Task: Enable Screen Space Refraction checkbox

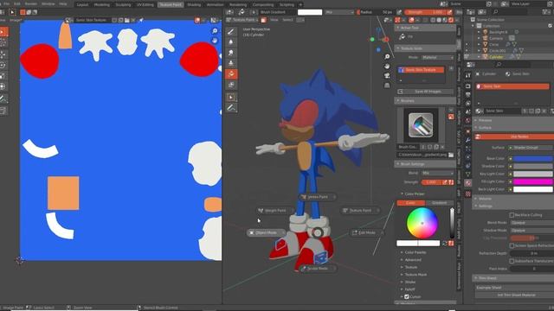Action: [x=512, y=245]
